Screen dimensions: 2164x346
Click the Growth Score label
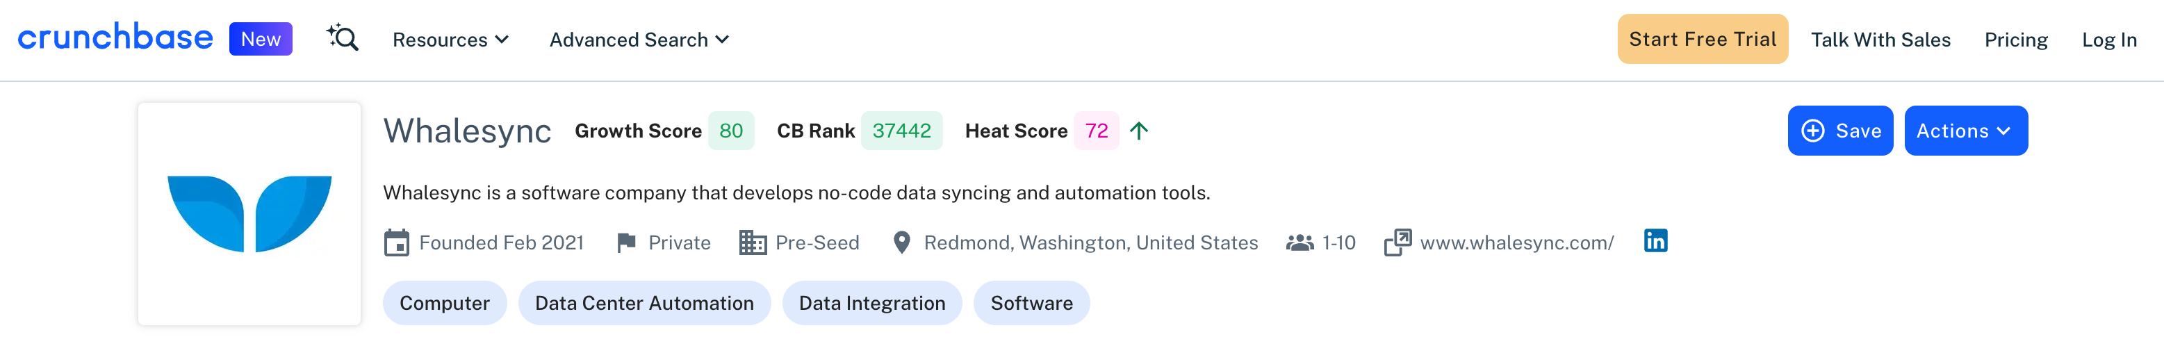click(x=639, y=131)
